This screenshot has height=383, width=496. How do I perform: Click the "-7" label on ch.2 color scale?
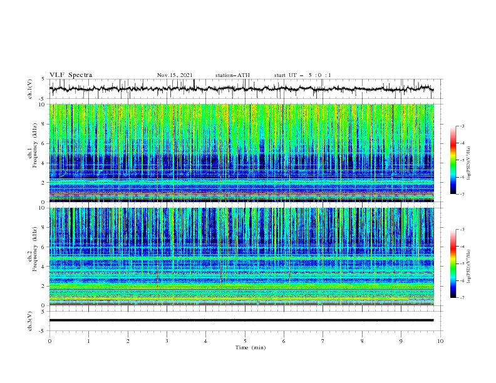(x=462, y=297)
